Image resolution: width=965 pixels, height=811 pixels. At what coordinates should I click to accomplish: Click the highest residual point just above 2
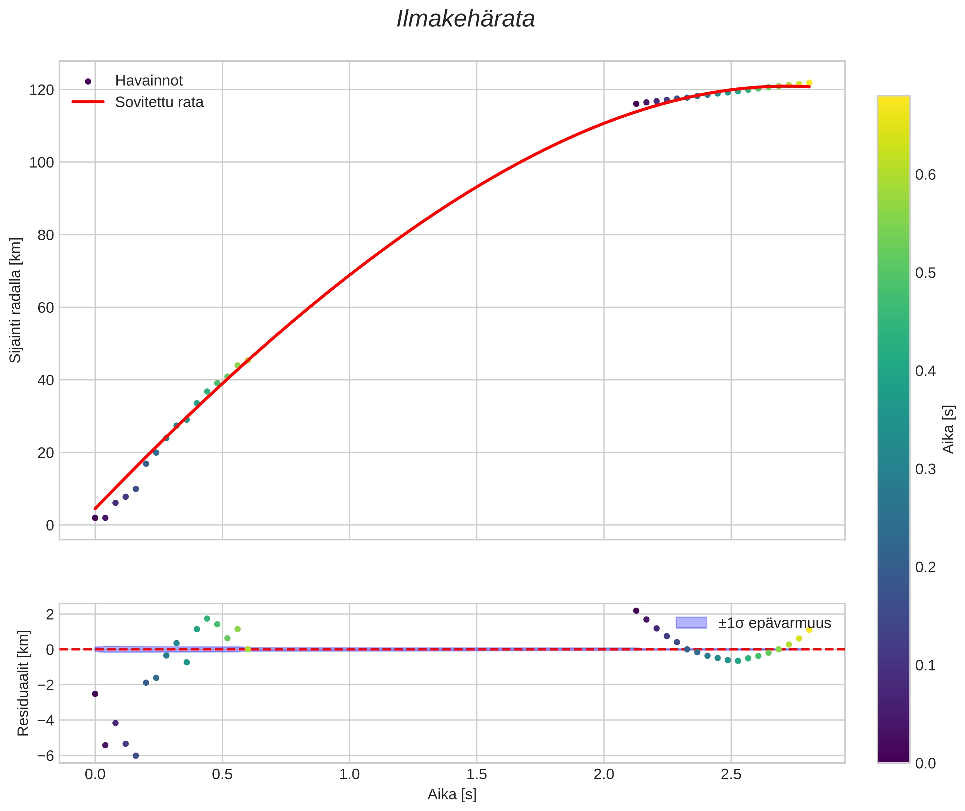(636, 611)
